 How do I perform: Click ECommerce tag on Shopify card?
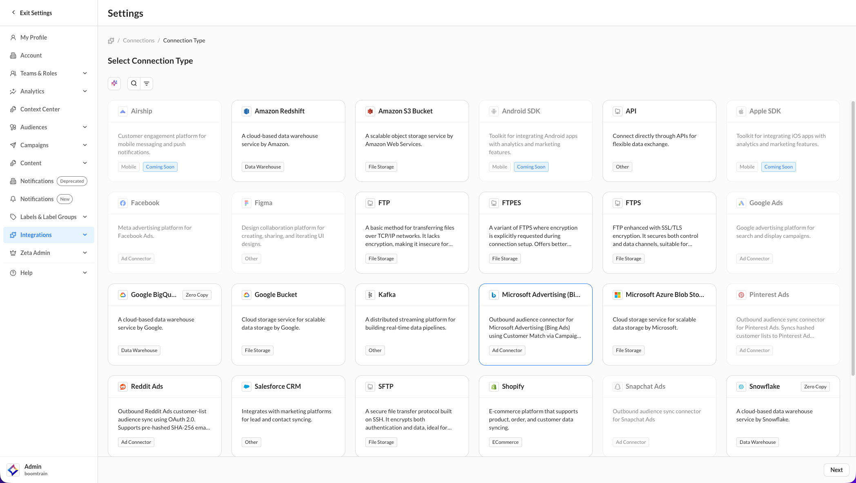505,442
